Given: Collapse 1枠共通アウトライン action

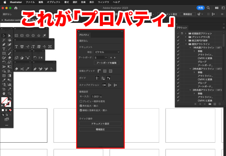Looking at the screenshot, I should (x=190, y=48).
